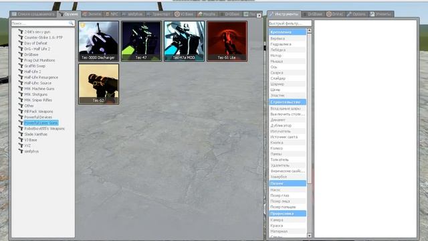This screenshot has height=241, width=428.
Task: Click the spawn tabs overflow arrow button
Action: [259, 15]
